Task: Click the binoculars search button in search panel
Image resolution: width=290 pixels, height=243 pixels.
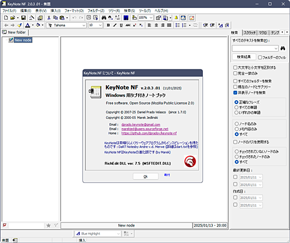Action: (283, 49)
